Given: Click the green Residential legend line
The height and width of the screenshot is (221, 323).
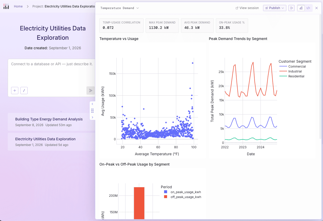Looking at the screenshot, I should click(283, 76).
